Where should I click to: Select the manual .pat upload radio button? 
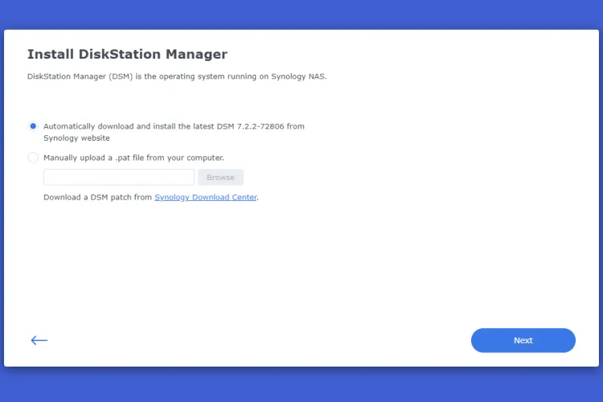click(x=33, y=158)
